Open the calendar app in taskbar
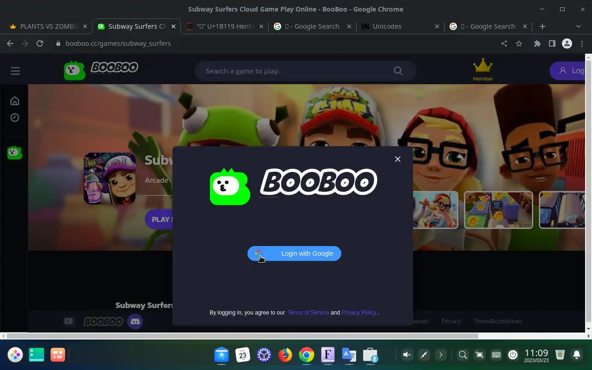Viewport: 592px width, 370px height. pyautogui.click(x=243, y=355)
